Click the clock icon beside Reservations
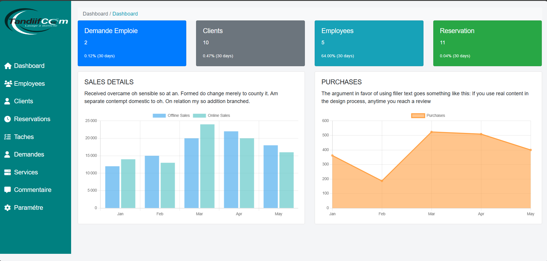The image size is (547, 261). [7, 119]
